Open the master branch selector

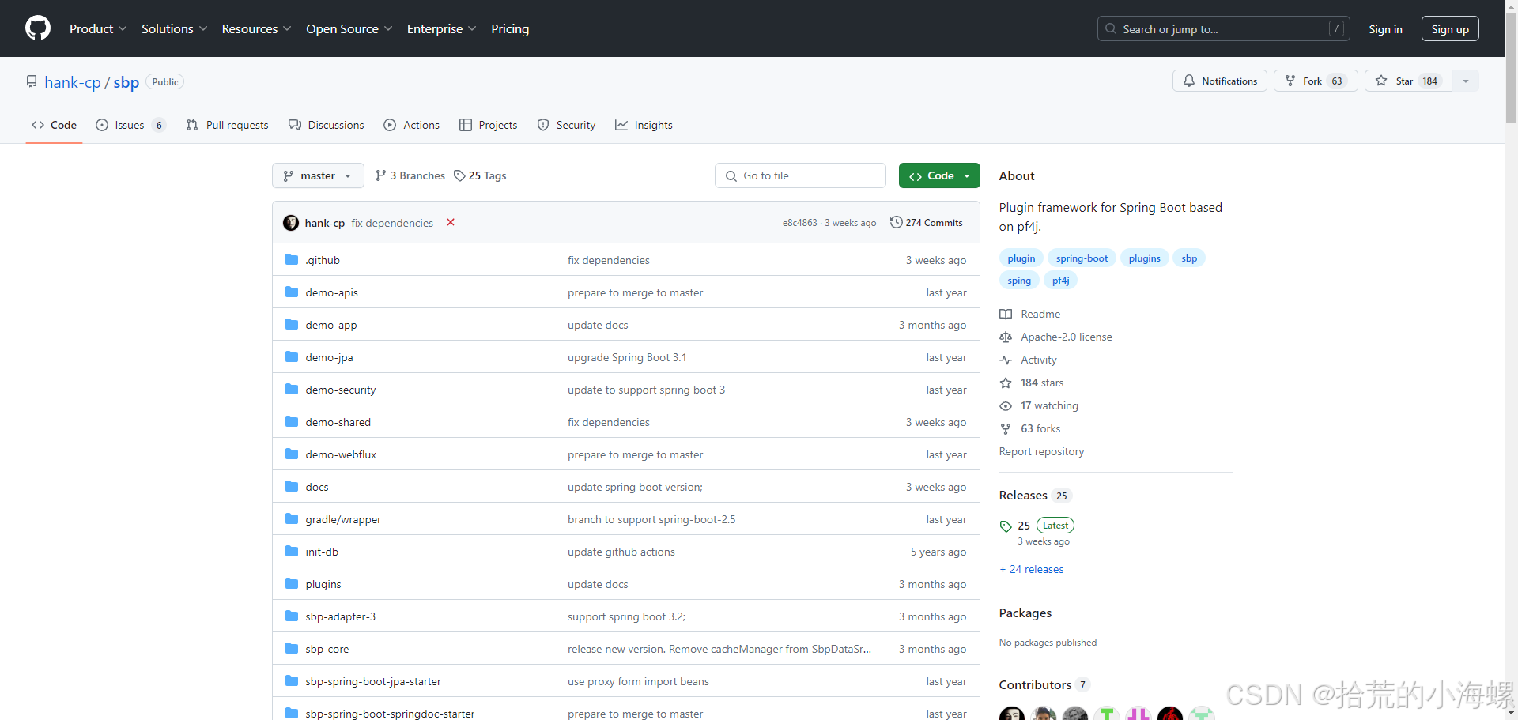click(x=318, y=175)
